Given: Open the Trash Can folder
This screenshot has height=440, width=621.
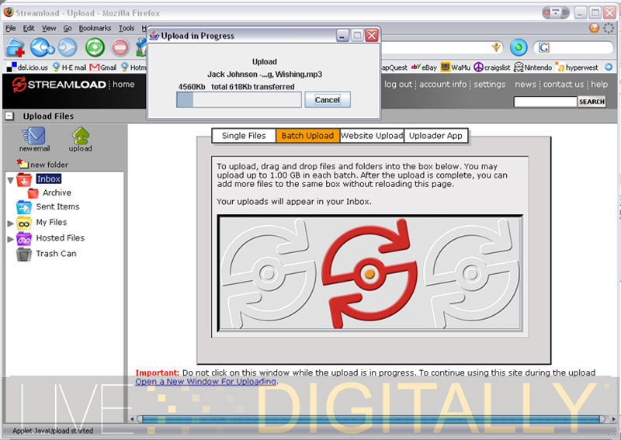Looking at the screenshot, I should coord(56,254).
